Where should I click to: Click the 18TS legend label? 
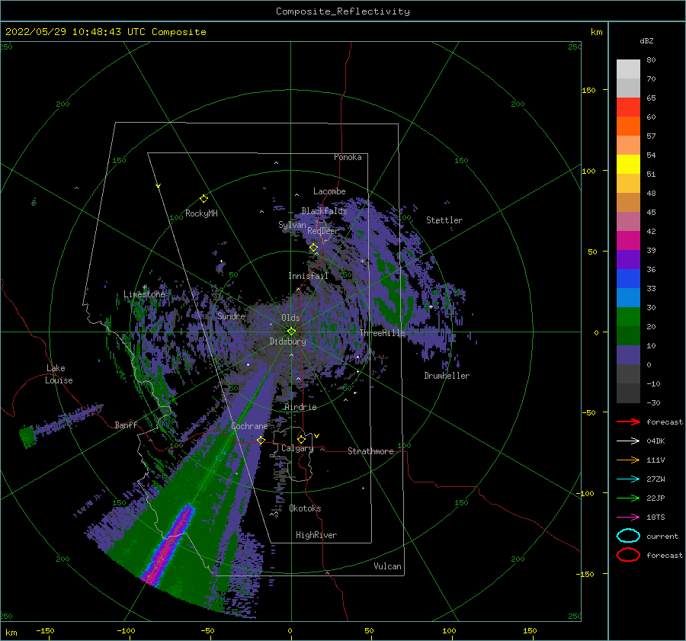pos(656,518)
